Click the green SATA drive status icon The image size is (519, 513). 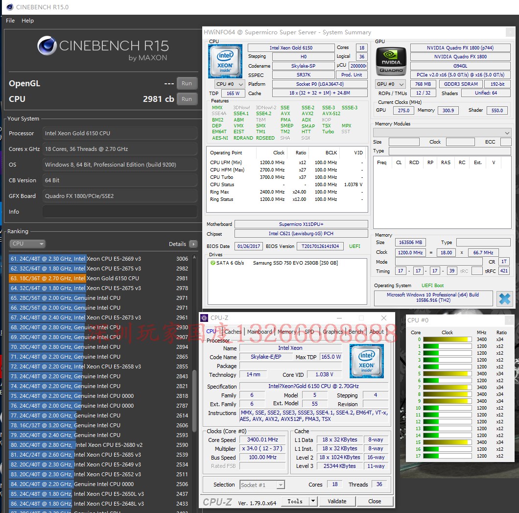coord(213,263)
